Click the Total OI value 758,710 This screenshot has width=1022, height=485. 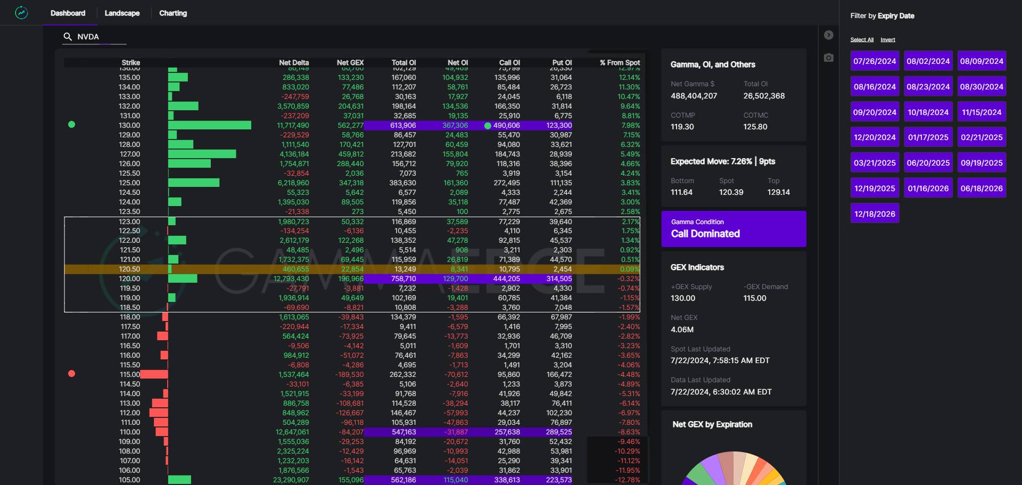pos(403,279)
